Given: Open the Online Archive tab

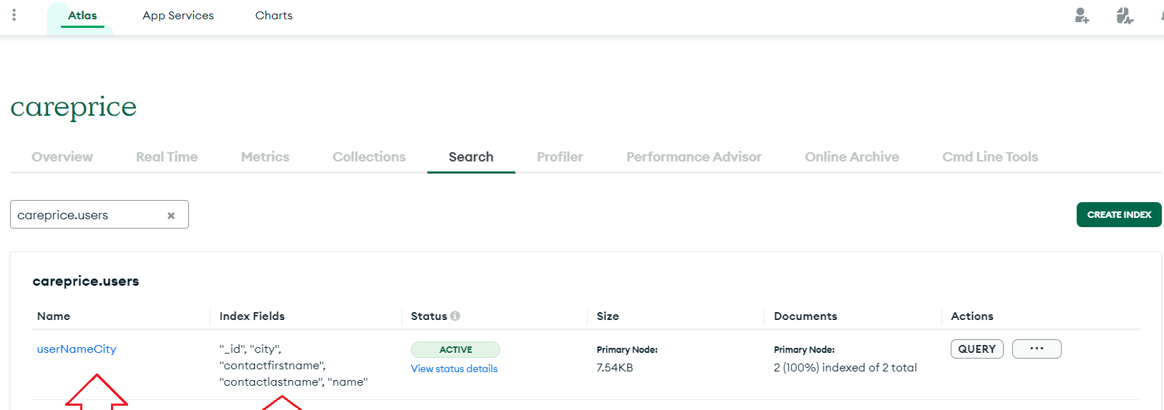Looking at the screenshot, I should coord(852,157).
